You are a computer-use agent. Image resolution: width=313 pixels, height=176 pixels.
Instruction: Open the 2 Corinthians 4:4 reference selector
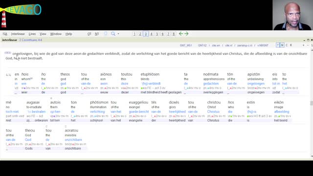30,40
